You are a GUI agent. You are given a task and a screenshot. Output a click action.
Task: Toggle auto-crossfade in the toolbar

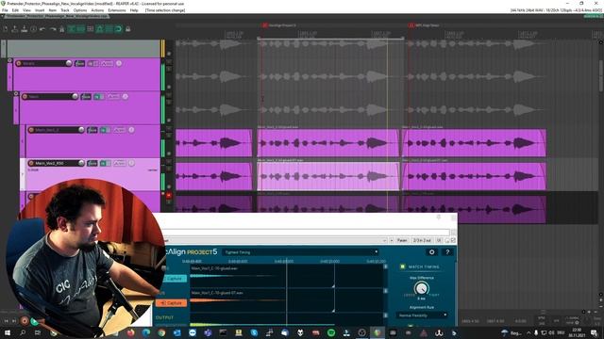click(x=72, y=29)
